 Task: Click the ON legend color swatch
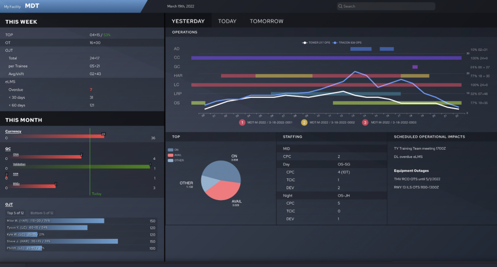pos(169,150)
